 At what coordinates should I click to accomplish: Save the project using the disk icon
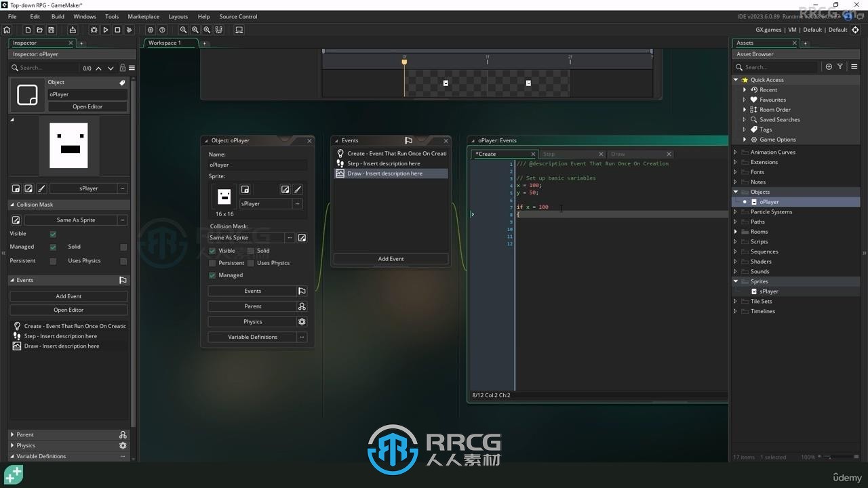(51, 30)
